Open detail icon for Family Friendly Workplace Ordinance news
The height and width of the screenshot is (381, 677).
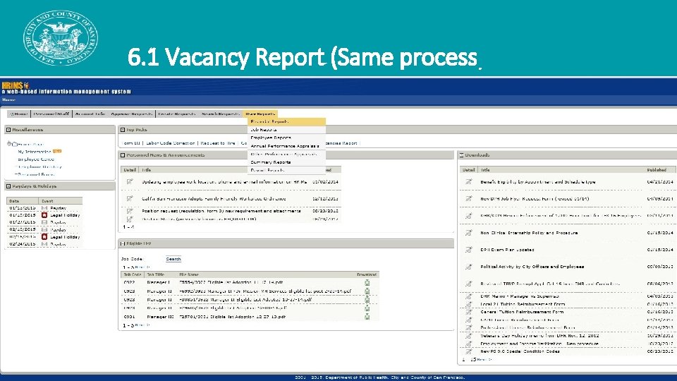coord(130,199)
